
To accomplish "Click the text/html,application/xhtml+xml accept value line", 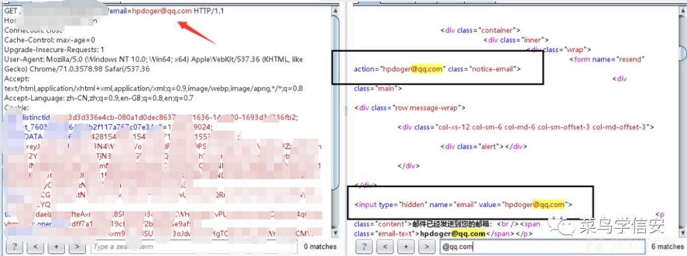I will pyautogui.click(x=153, y=89).
